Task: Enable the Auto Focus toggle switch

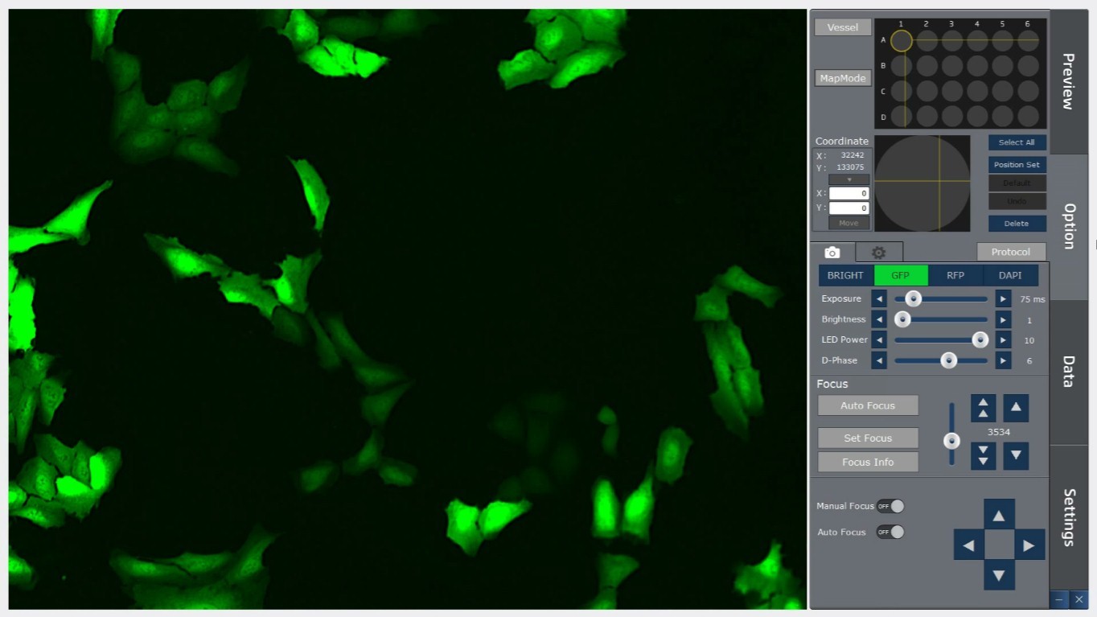Action: click(x=890, y=532)
